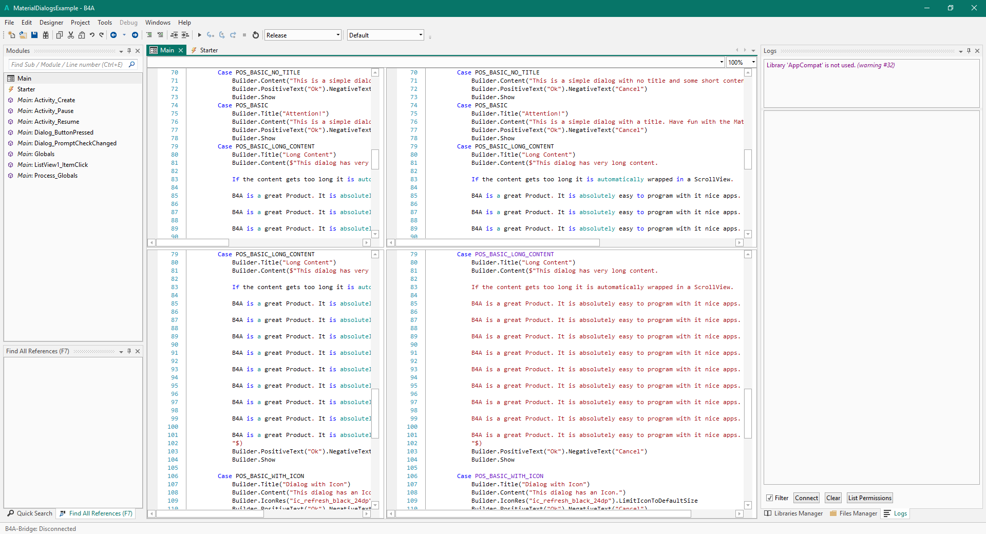Click the search magnifier in Modules panel
986x534 pixels.
tap(132, 65)
